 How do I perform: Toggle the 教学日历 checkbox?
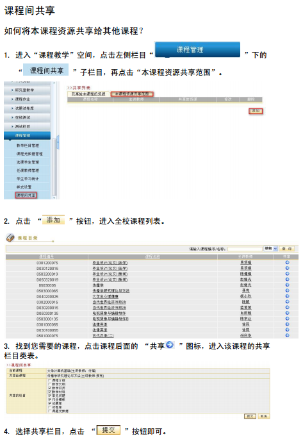[x=50, y=388]
